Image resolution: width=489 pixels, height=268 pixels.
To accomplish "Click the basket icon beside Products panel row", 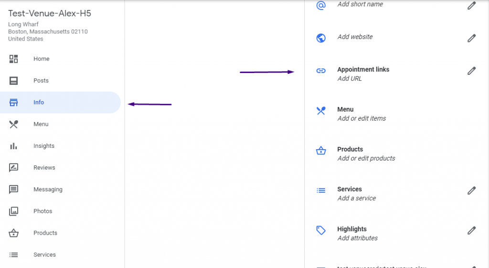I will (321, 151).
